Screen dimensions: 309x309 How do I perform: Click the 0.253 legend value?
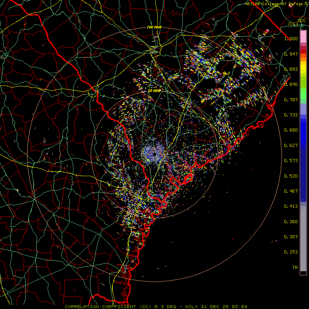291,252
